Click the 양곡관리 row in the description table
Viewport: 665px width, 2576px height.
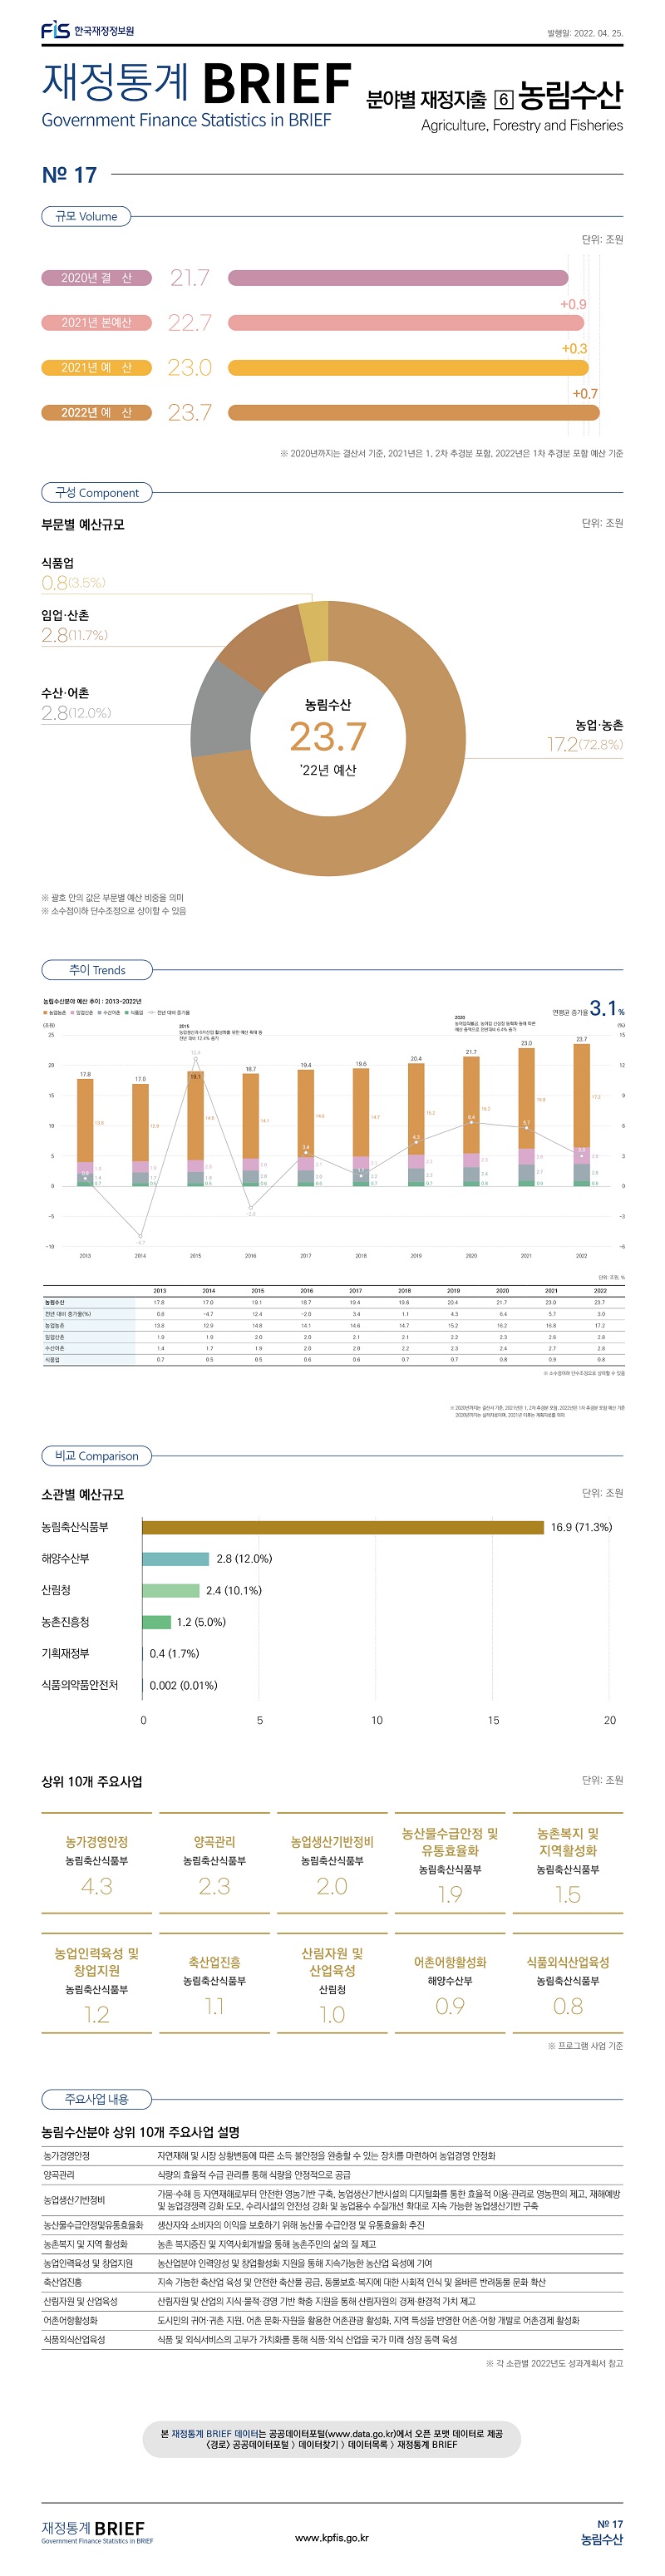(x=332, y=2175)
